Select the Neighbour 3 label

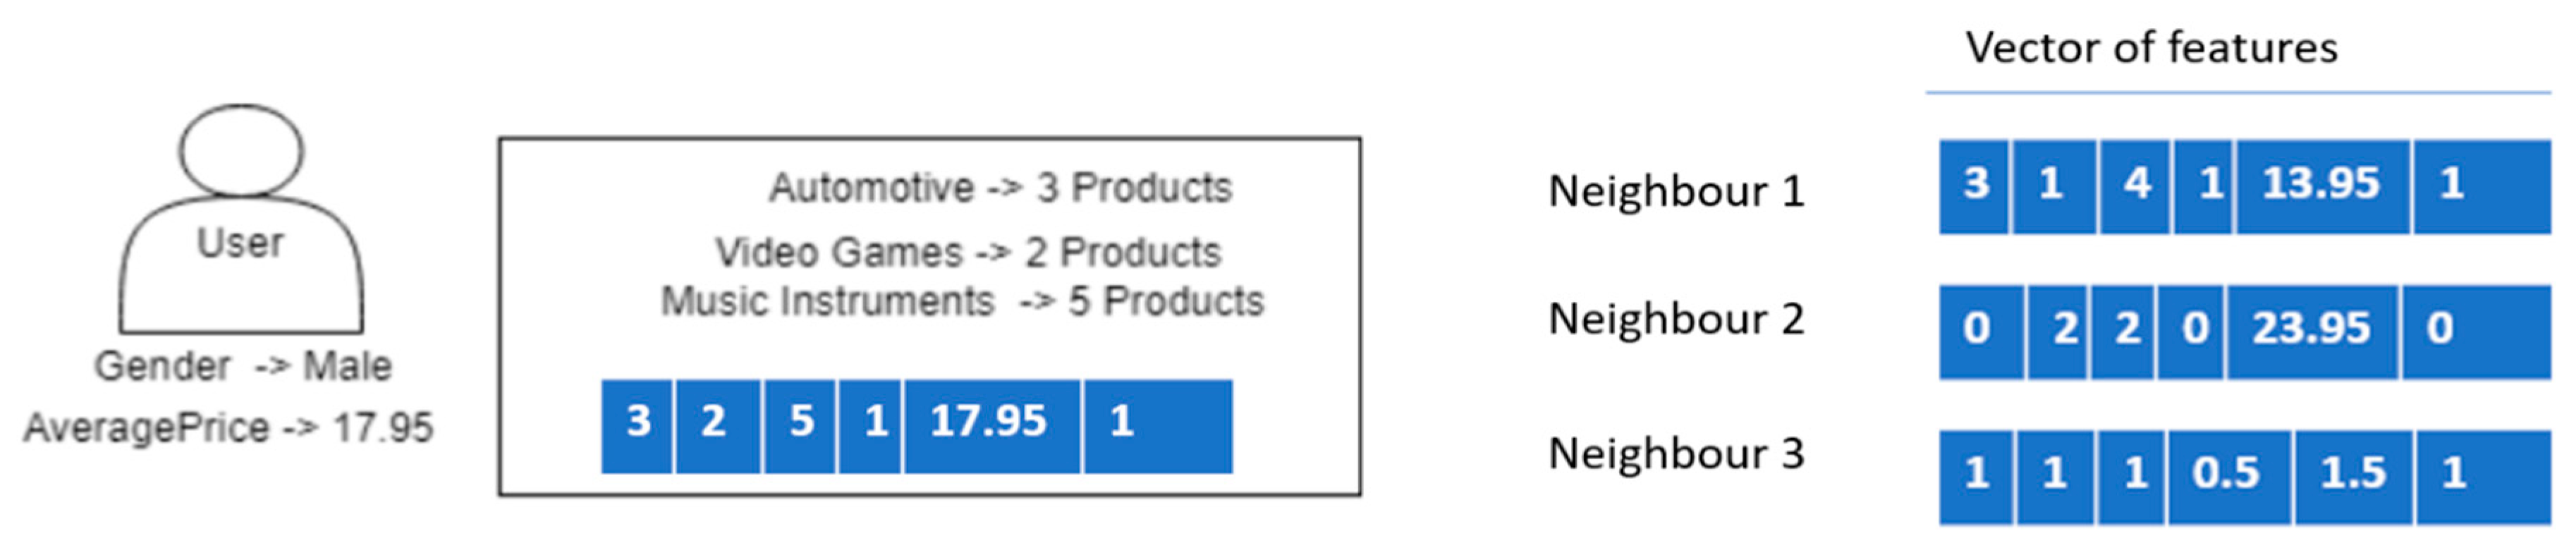pyautogui.click(x=1676, y=454)
